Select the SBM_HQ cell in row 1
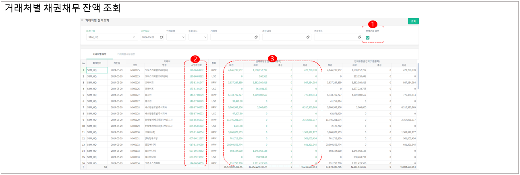This screenshot has height=175, width=520. pos(97,70)
